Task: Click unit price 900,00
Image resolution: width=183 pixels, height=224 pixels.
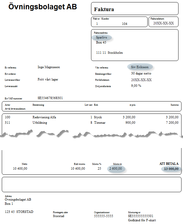Action: click(x=130, y=123)
